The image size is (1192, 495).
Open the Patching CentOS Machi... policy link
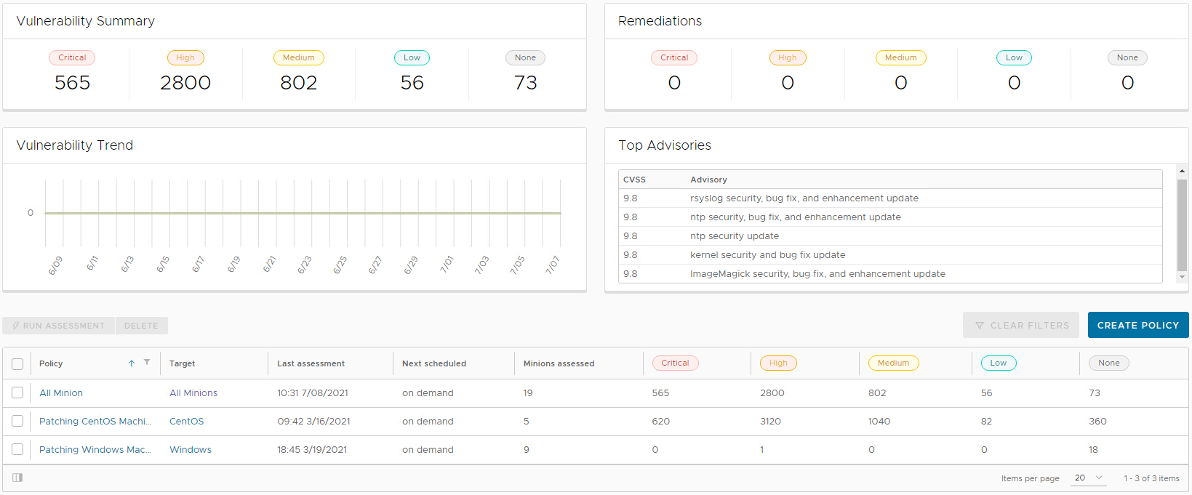tap(95, 421)
